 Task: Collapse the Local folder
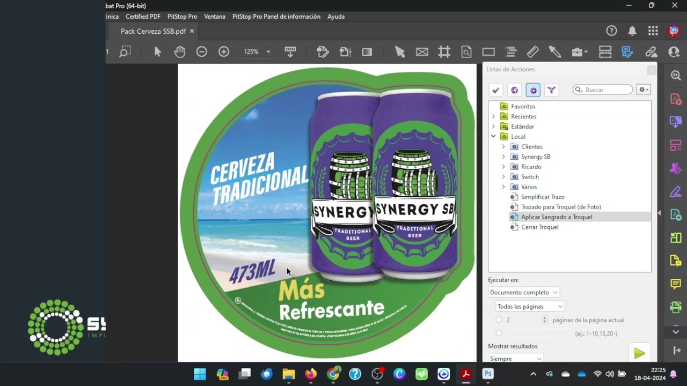(x=493, y=137)
